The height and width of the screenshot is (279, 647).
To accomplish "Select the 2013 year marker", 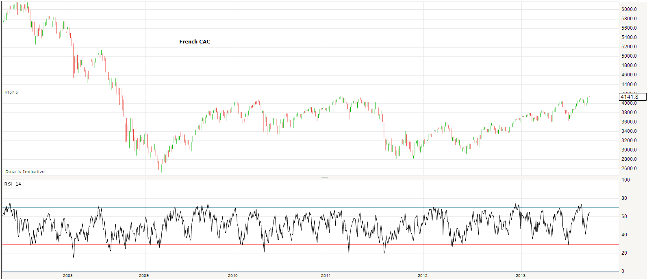I will point(520,276).
